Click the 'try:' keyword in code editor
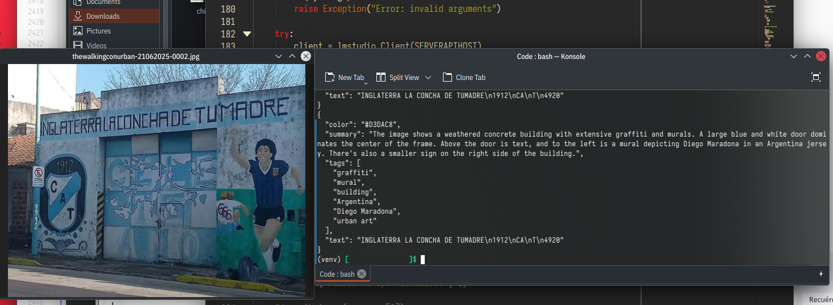833x305 pixels. click(x=282, y=34)
